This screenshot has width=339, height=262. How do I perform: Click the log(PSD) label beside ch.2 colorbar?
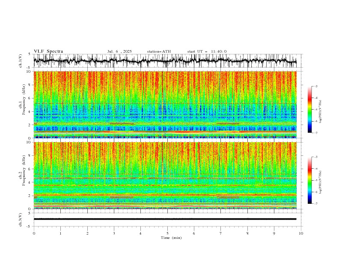click(321, 182)
